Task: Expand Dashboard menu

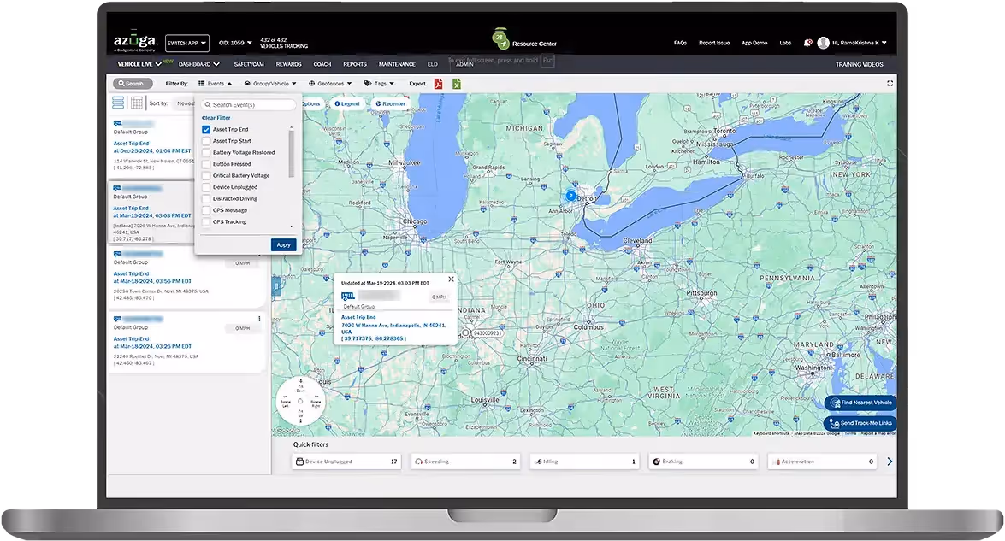Action: [x=198, y=64]
